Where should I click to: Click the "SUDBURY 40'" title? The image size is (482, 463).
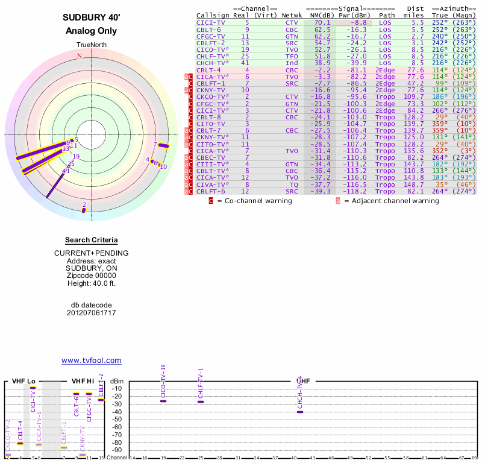coord(92,17)
